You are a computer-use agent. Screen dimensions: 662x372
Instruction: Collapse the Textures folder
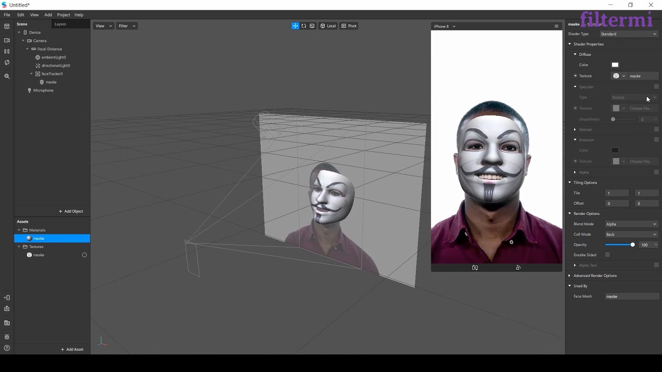(x=19, y=246)
